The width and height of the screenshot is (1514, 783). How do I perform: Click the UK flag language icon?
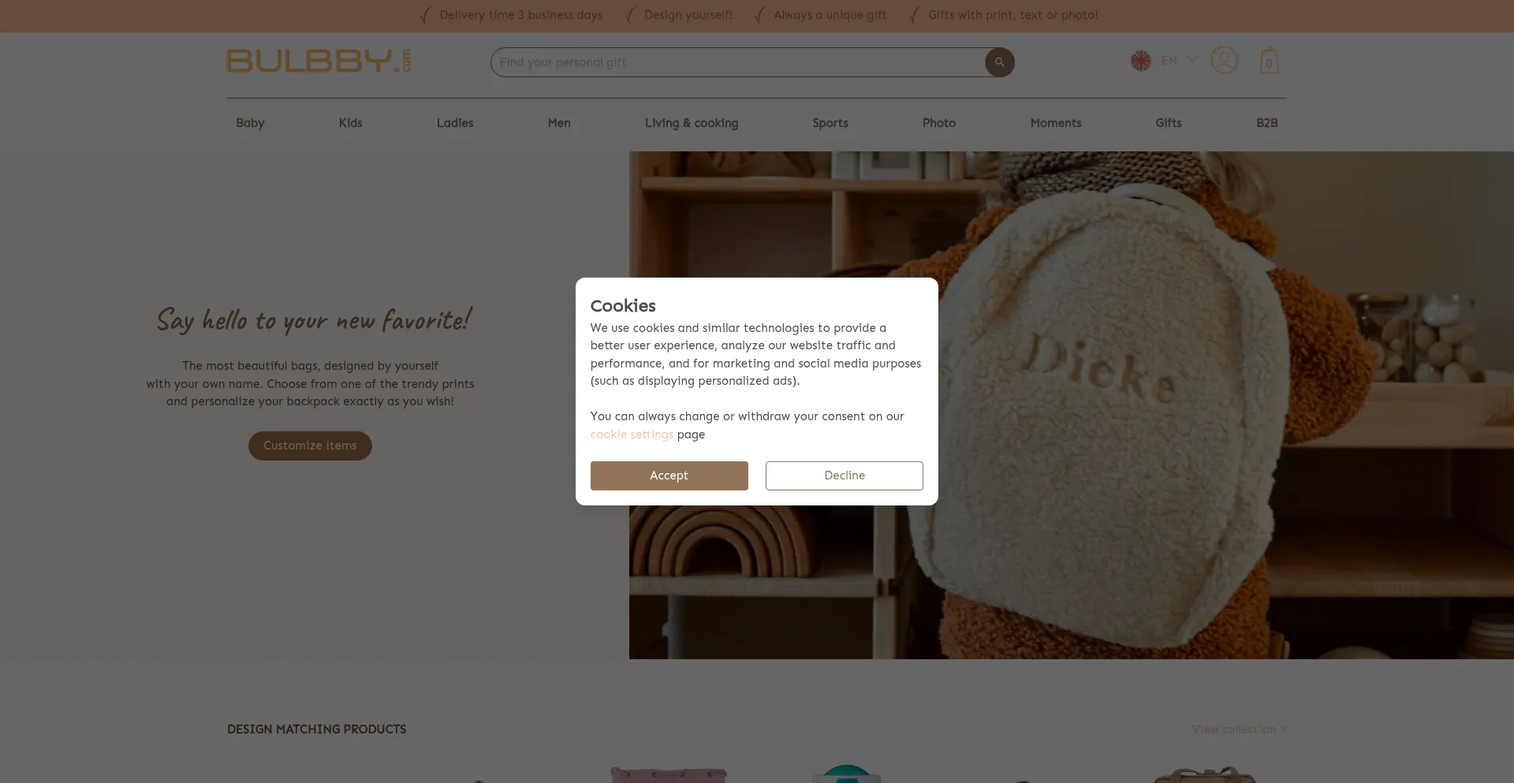1140,61
